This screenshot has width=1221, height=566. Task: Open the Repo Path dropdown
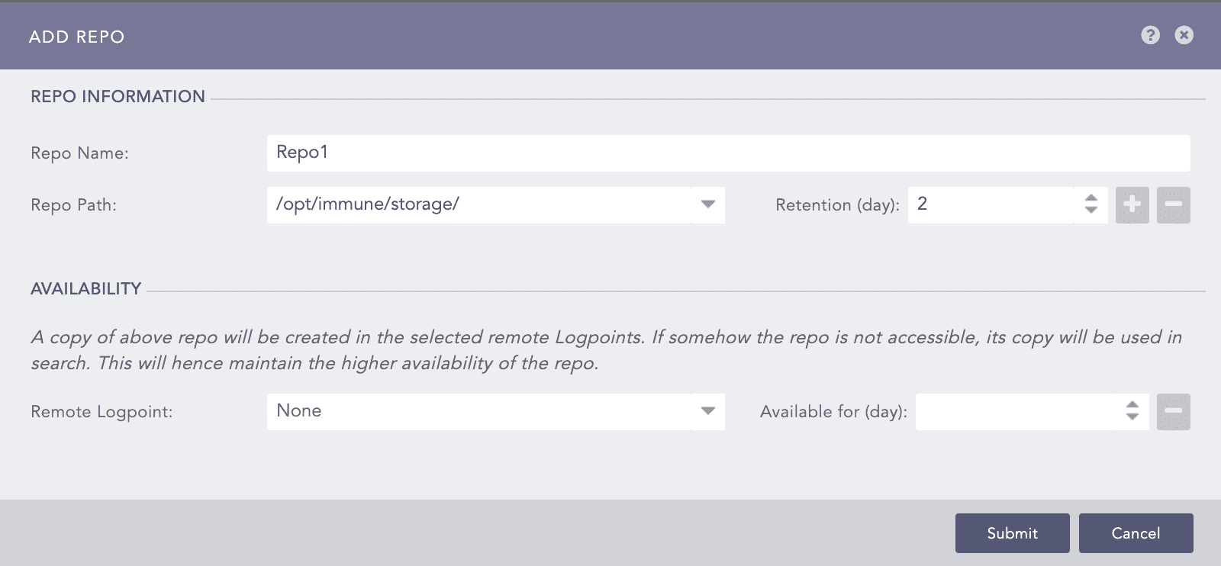(x=708, y=204)
